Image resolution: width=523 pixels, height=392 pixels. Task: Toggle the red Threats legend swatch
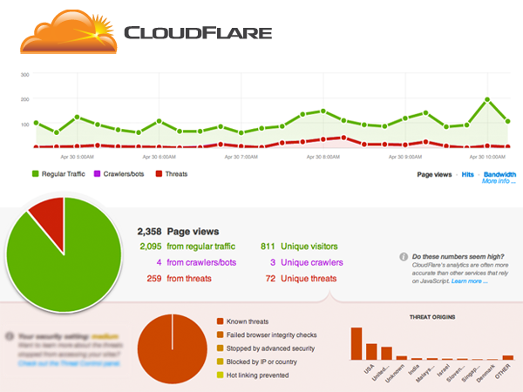[x=158, y=174]
